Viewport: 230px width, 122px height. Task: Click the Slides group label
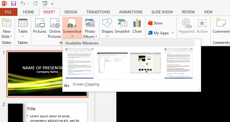pyautogui.click(x=7, y=43)
